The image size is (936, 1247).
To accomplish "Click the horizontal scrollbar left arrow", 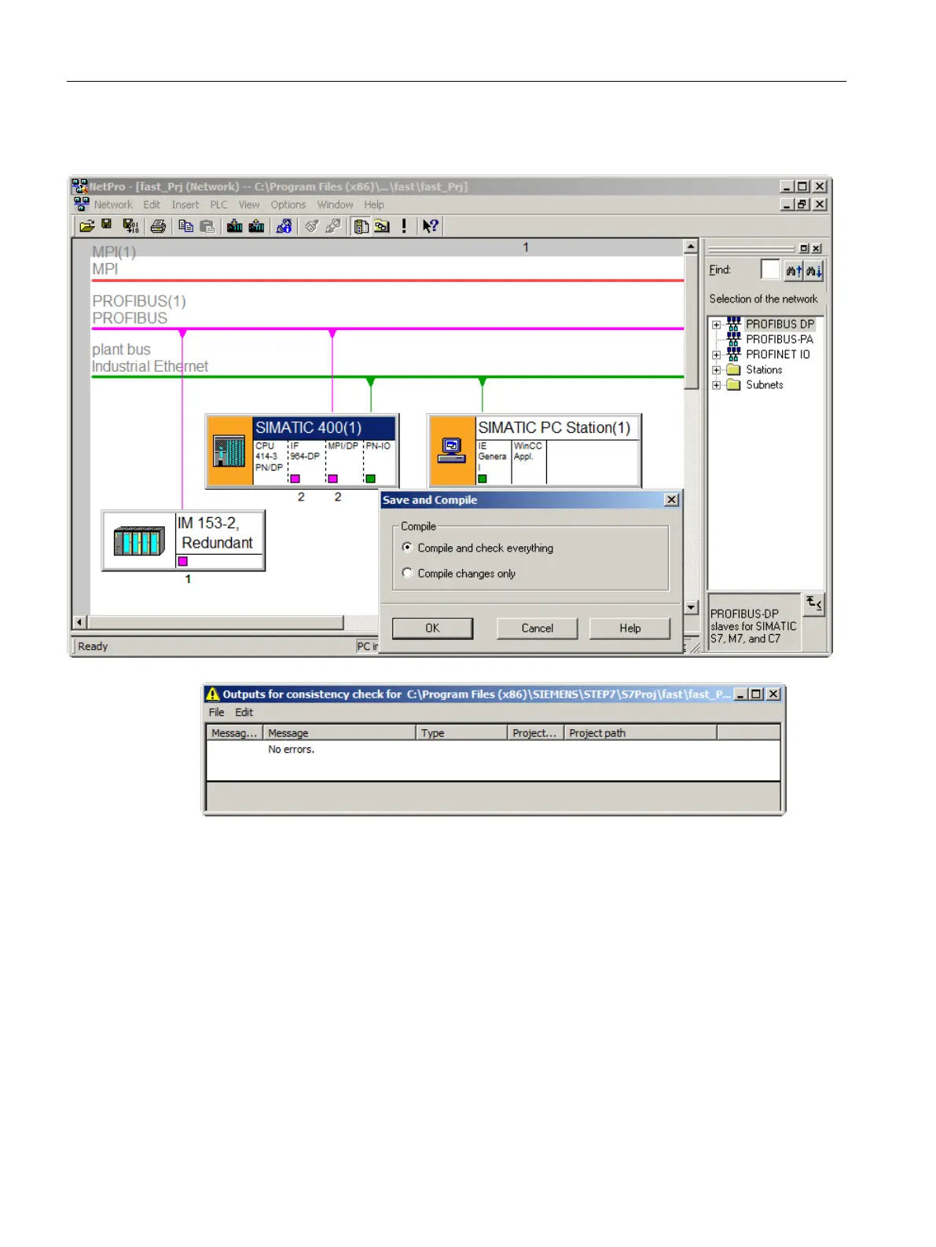I will (x=79, y=622).
